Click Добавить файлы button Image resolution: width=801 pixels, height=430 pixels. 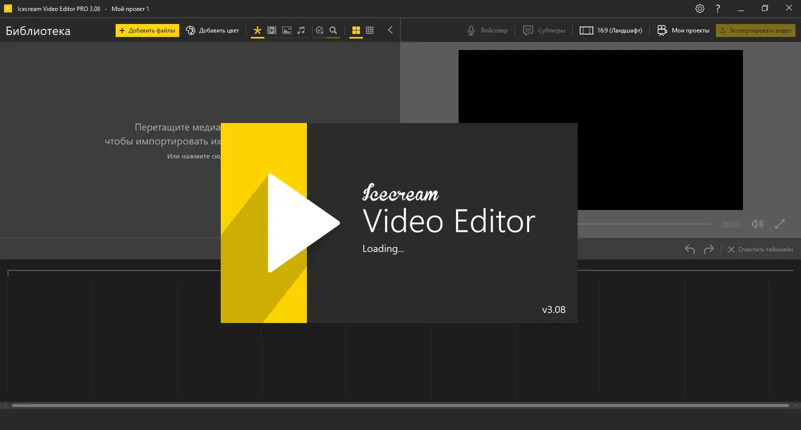pyautogui.click(x=147, y=30)
